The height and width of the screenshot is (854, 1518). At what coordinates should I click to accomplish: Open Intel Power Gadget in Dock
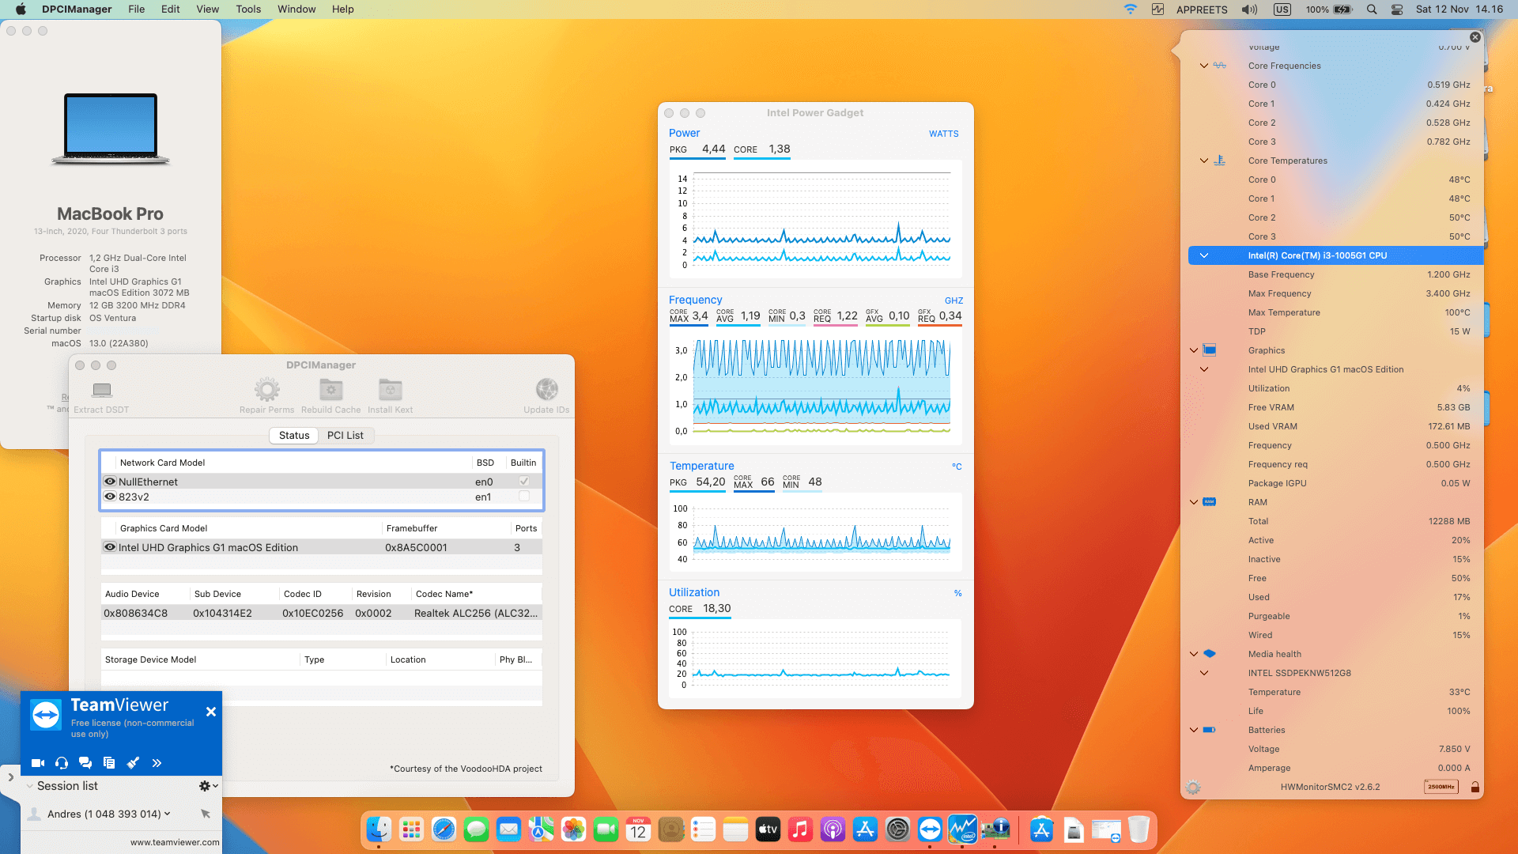pyautogui.click(x=962, y=829)
